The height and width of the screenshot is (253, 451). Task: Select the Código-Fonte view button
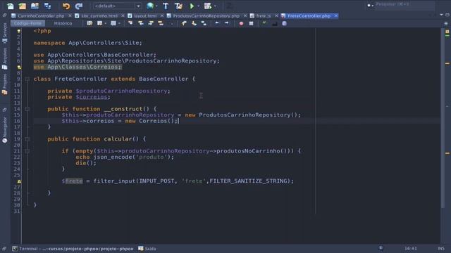(27, 23)
